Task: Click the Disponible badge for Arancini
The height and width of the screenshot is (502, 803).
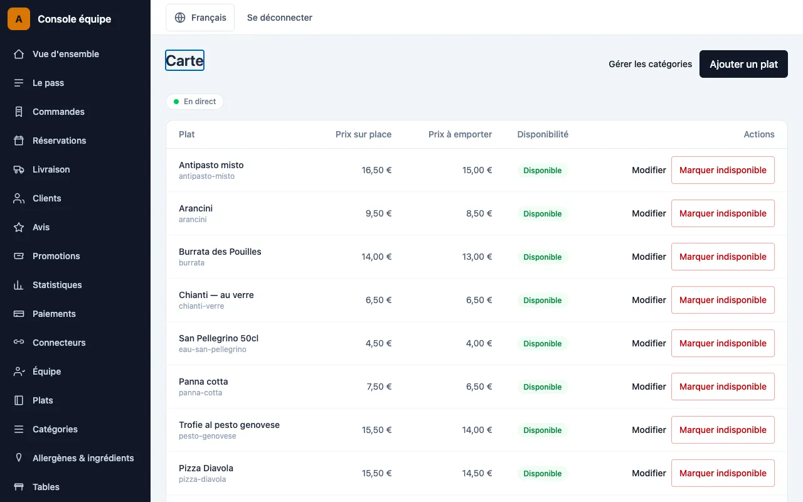Action: coord(543,213)
